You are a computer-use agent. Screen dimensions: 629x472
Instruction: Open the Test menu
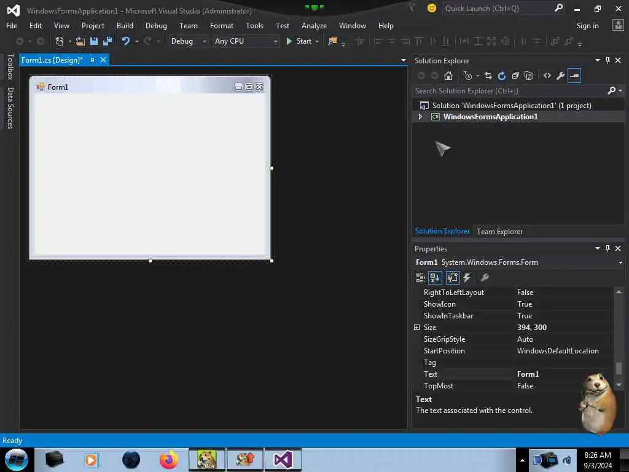click(x=283, y=26)
